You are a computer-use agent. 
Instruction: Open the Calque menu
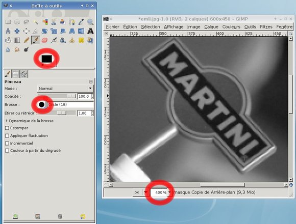click(x=211, y=27)
